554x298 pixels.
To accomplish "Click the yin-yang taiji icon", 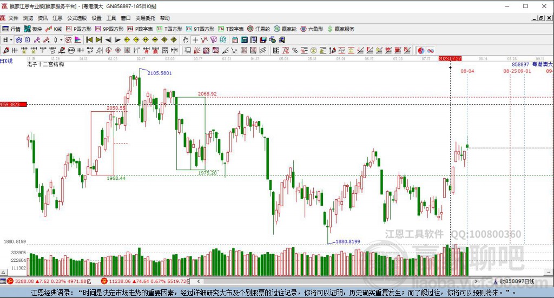I will coord(421,50).
